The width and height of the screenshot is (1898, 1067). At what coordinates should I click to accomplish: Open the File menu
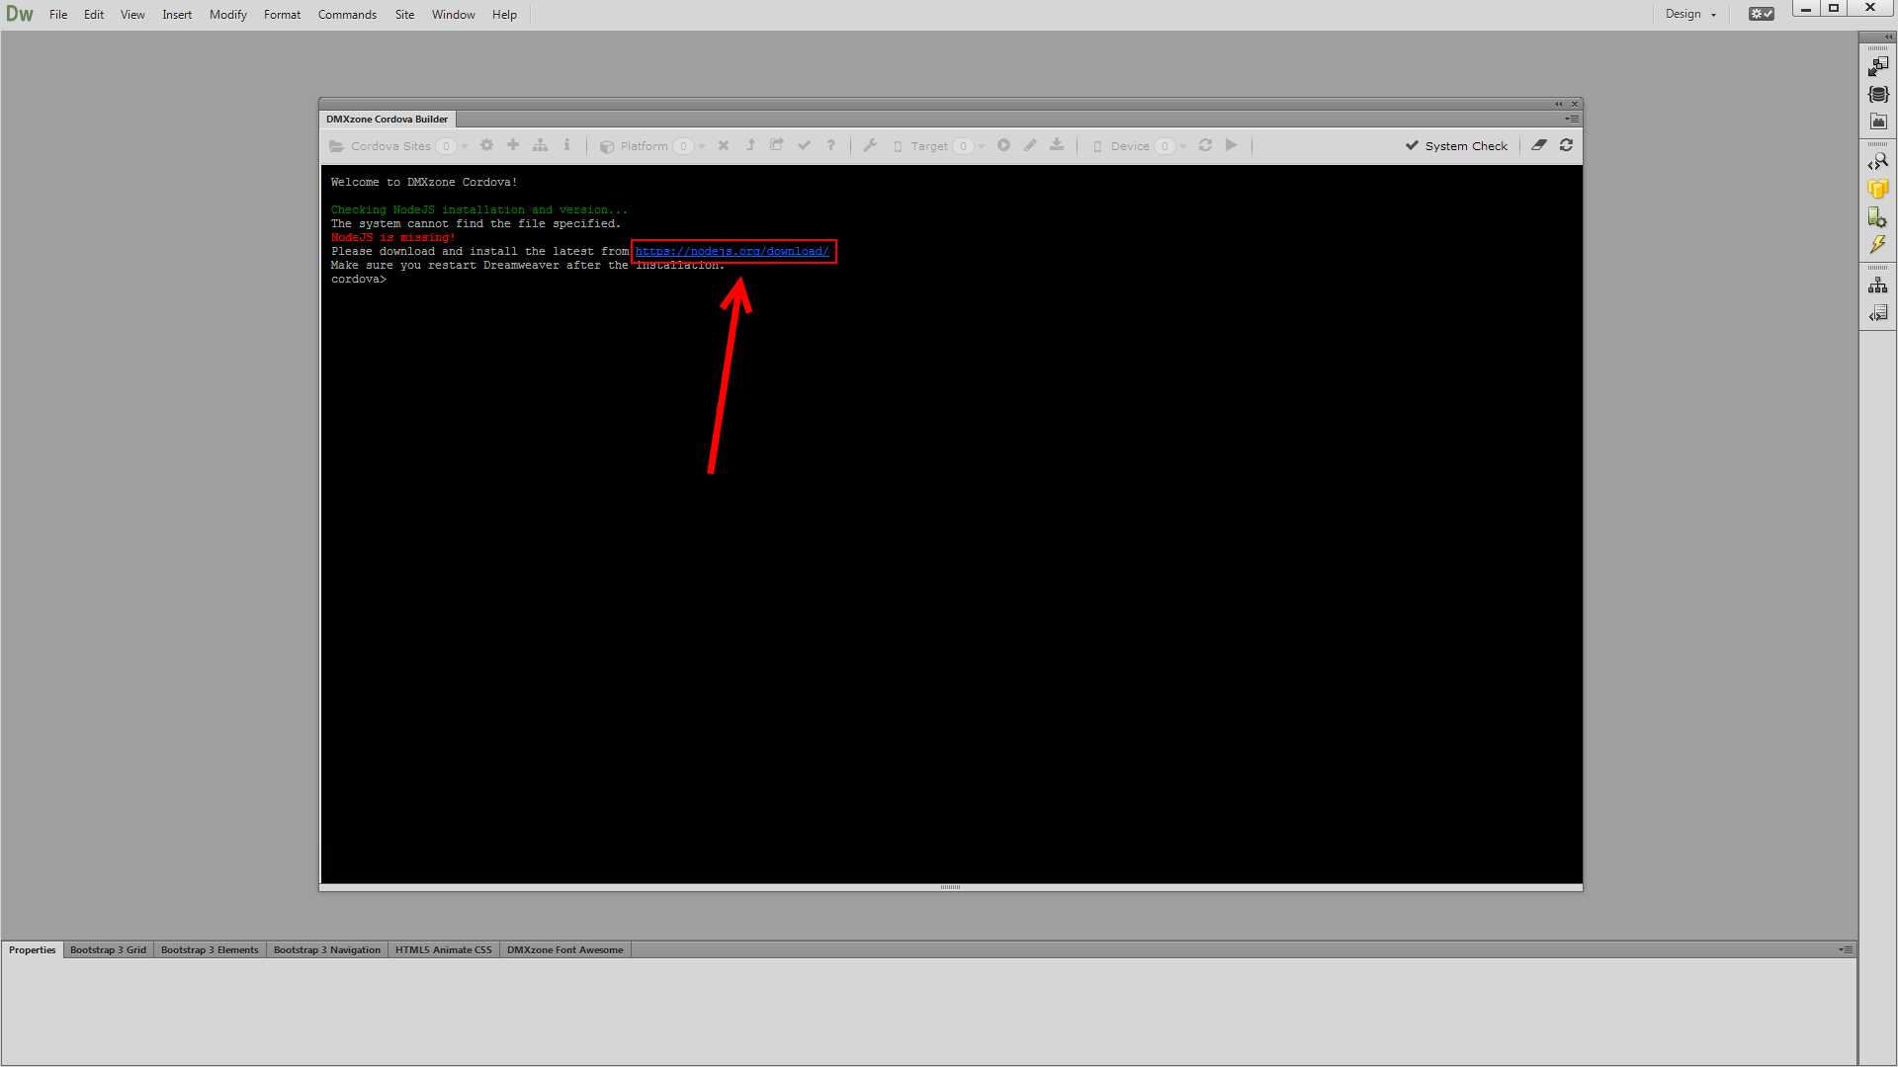[x=58, y=15]
